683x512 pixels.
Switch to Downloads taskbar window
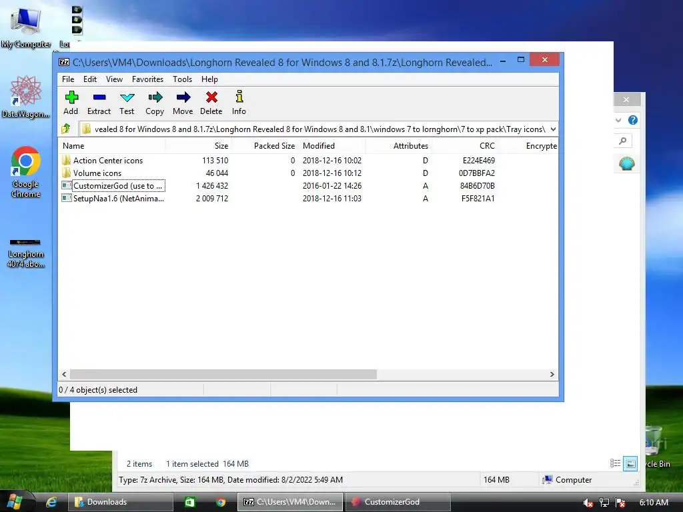[121, 502]
